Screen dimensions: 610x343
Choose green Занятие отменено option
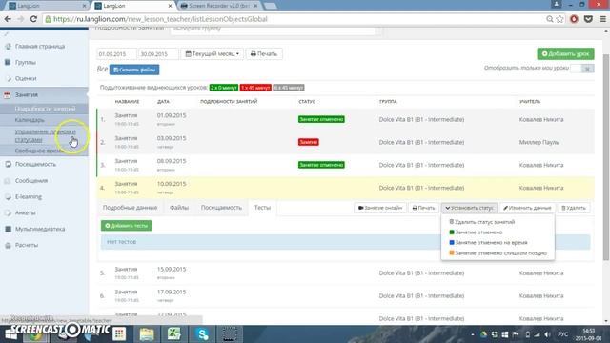(x=476, y=232)
